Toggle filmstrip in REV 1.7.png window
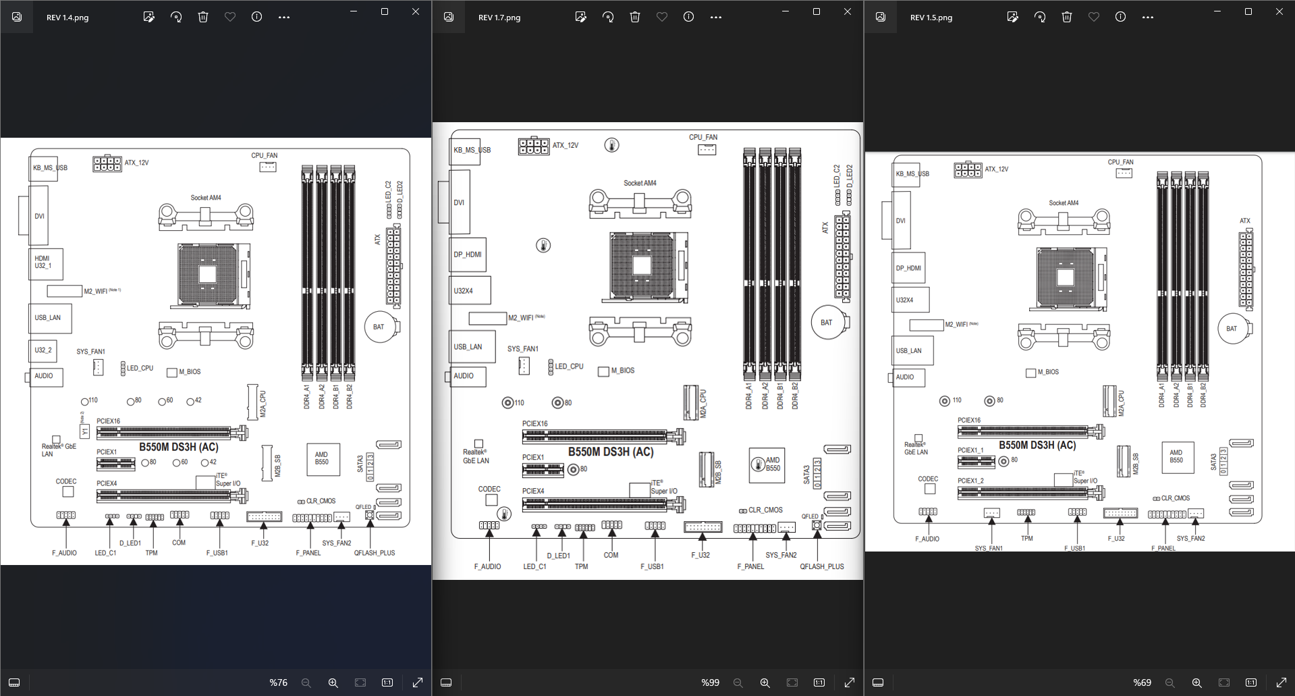Viewport: 1295px width, 696px height. (x=446, y=682)
